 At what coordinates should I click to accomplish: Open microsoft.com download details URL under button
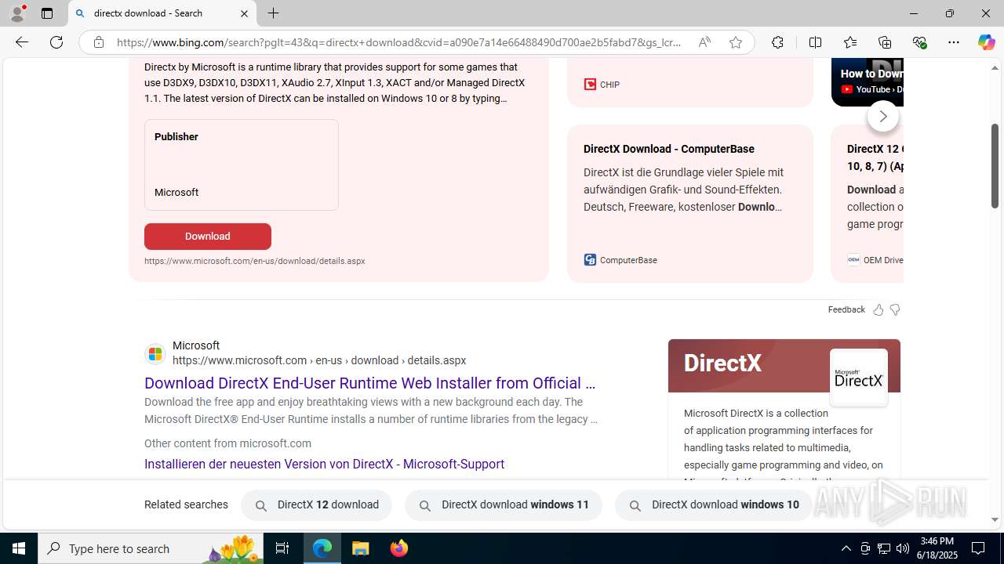pos(254,261)
